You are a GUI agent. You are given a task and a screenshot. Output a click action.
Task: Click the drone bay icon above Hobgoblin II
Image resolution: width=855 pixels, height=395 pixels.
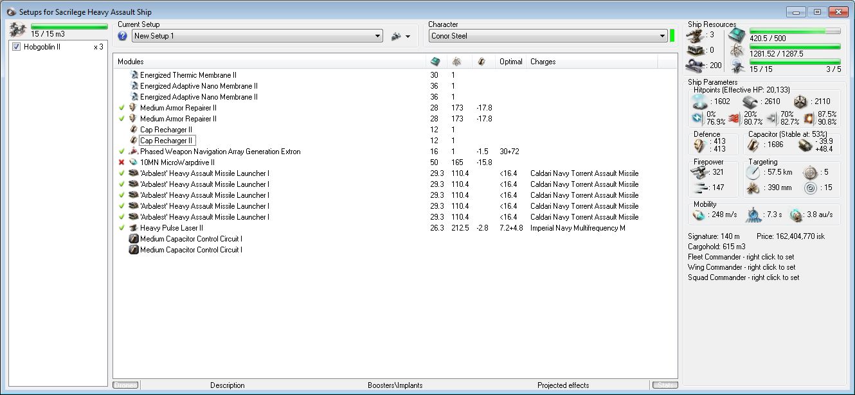click(18, 30)
